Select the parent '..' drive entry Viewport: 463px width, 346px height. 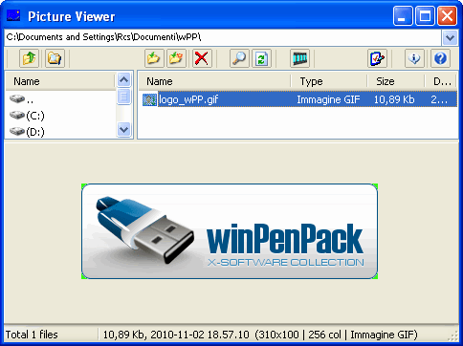[22, 99]
